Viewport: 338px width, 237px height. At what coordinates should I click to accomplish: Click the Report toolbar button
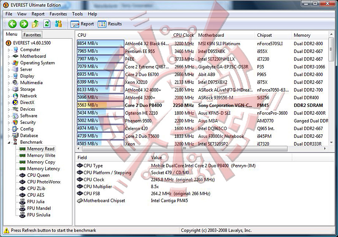pyautogui.click(x=82, y=24)
